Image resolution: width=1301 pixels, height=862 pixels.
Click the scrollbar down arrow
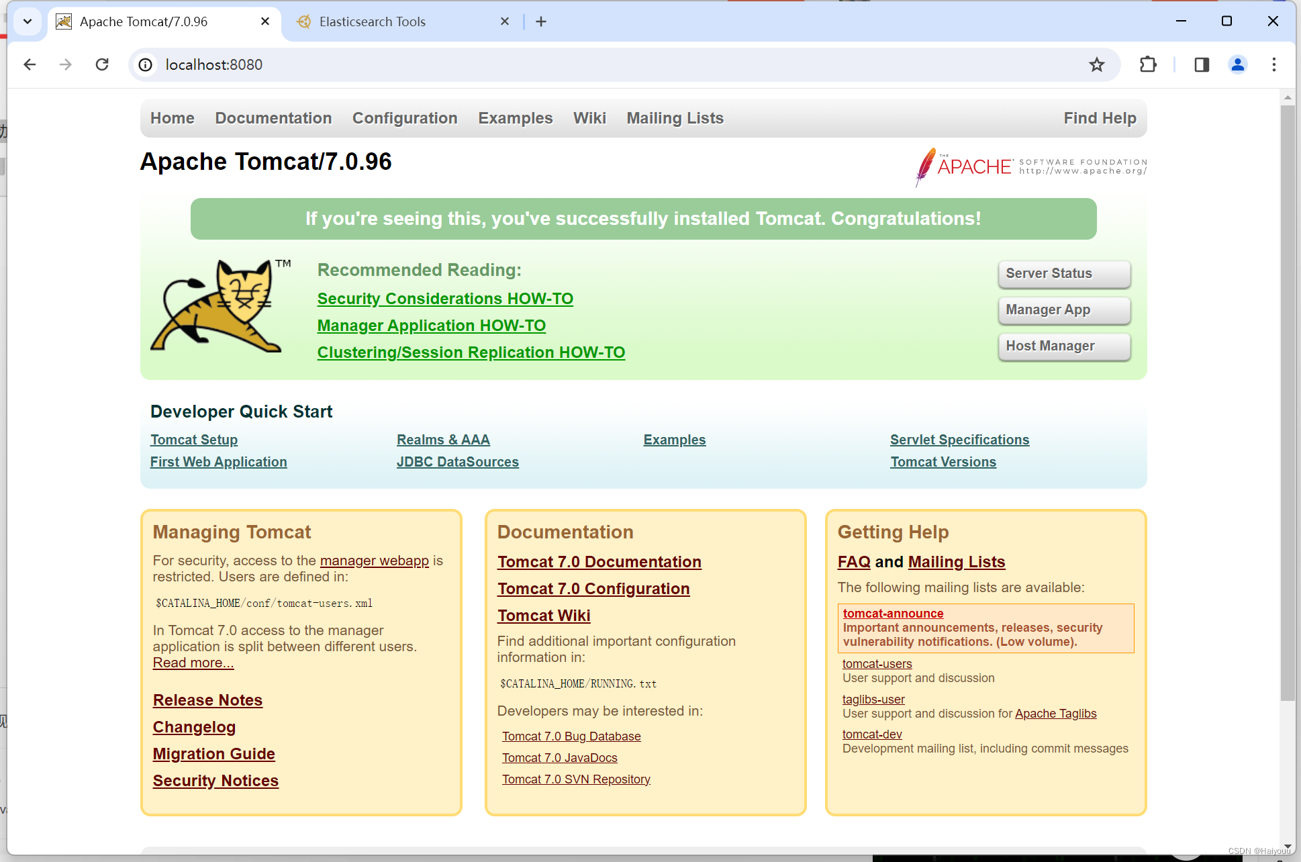coord(1288,847)
